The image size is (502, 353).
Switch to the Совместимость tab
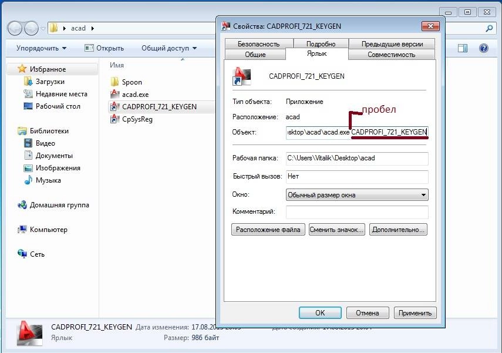point(391,55)
